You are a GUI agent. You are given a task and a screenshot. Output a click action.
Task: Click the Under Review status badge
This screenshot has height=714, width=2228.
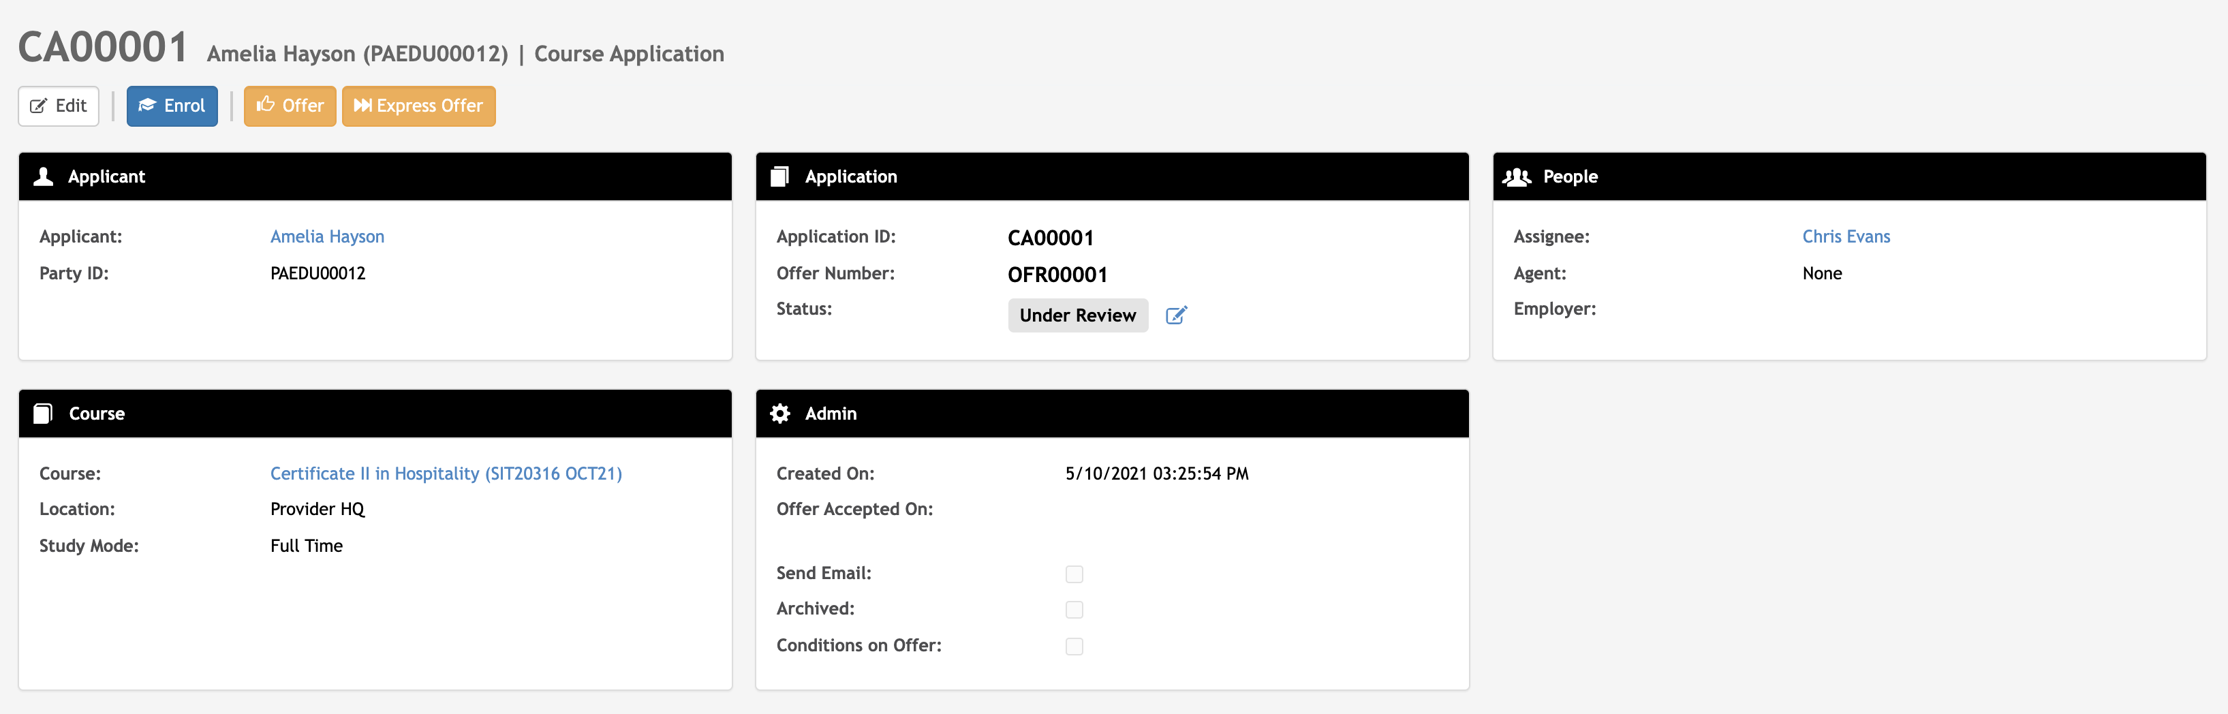[1077, 315]
